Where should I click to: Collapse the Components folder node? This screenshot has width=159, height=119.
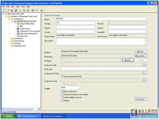(9, 19)
